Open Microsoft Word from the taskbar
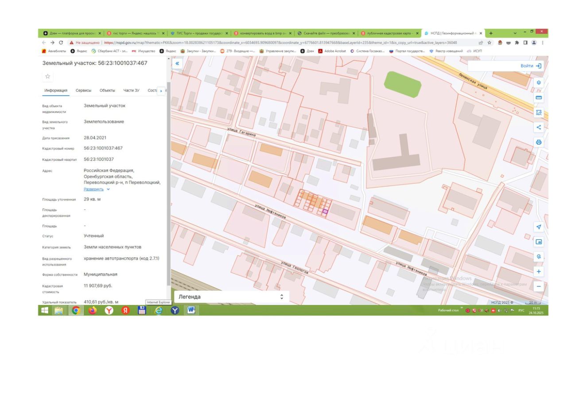This screenshot has width=567, height=401. [x=191, y=310]
